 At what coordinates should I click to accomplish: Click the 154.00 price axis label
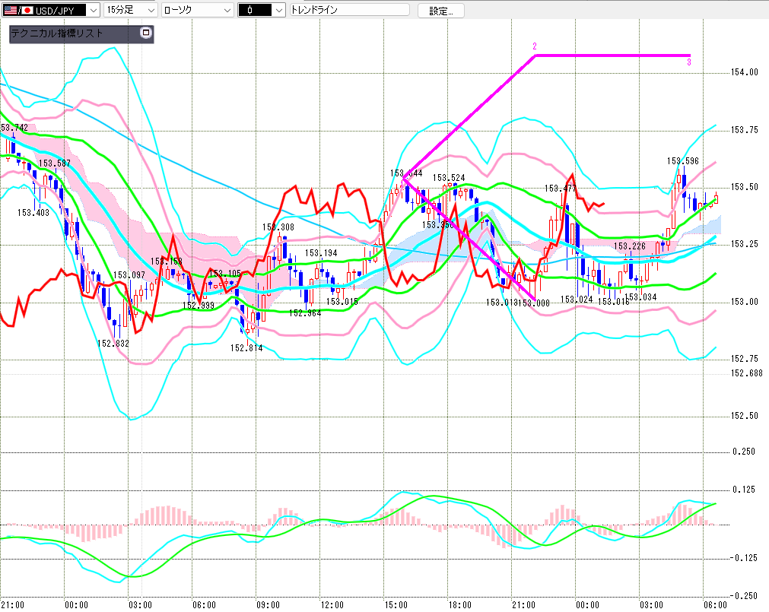tap(745, 72)
